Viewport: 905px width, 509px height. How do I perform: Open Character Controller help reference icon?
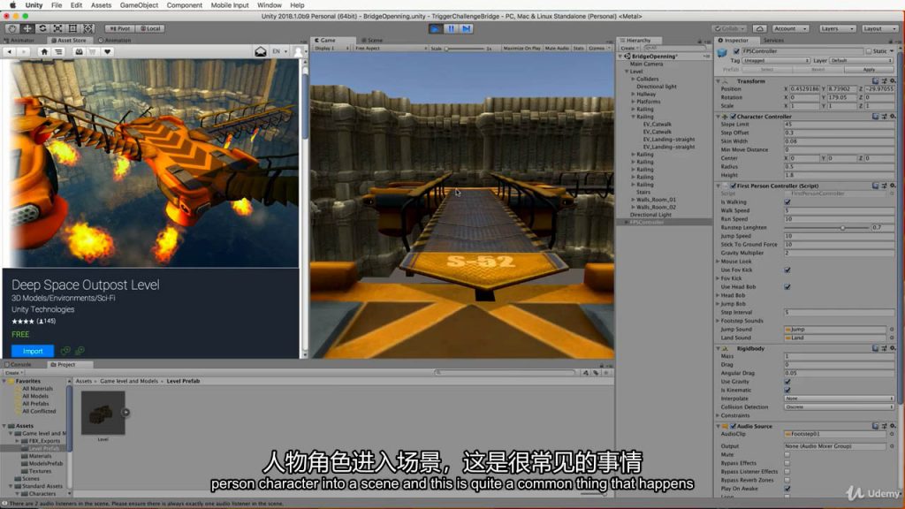[x=876, y=117]
